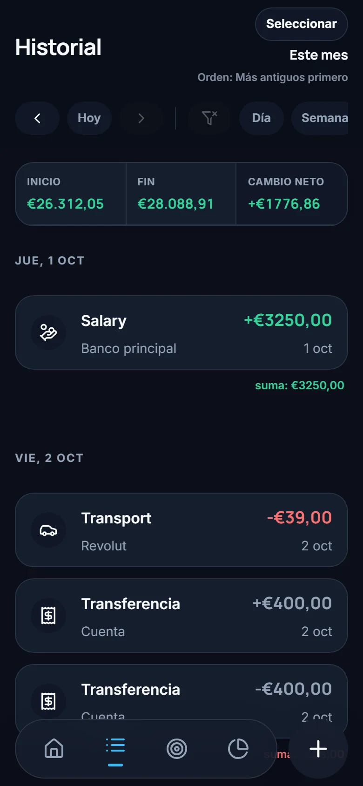
Task: Open the Este mes period selector
Action: [319, 55]
